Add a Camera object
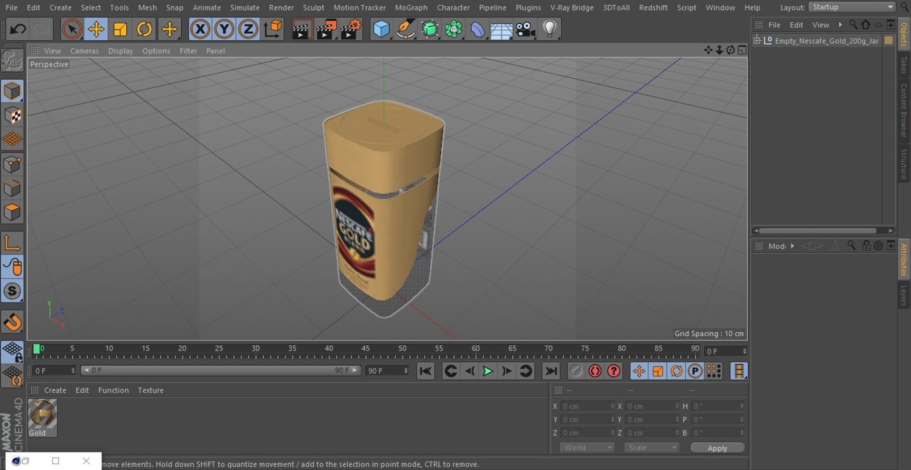Image resolution: width=911 pixels, height=470 pixels. [x=526, y=29]
